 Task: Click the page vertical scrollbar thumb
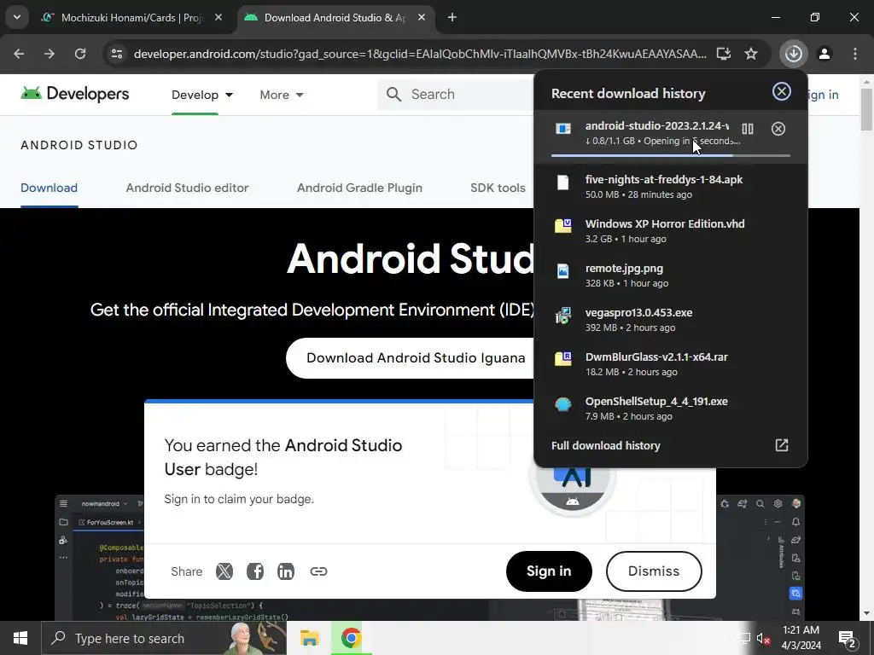(x=867, y=109)
